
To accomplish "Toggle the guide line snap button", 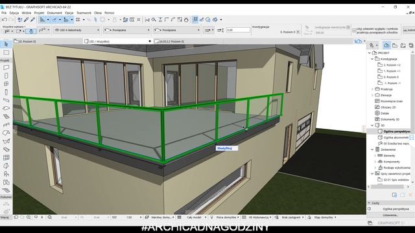I will pyautogui.click(x=54, y=19).
